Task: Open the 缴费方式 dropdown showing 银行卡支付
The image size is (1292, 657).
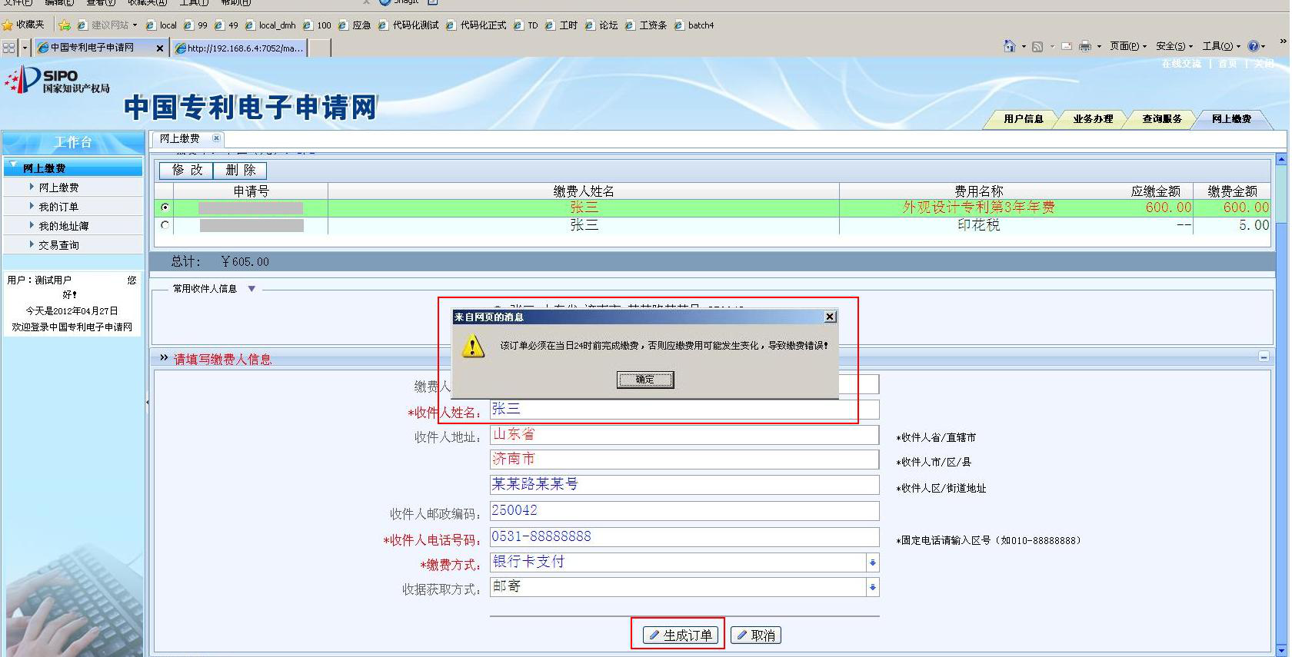Action: [872, 562]
